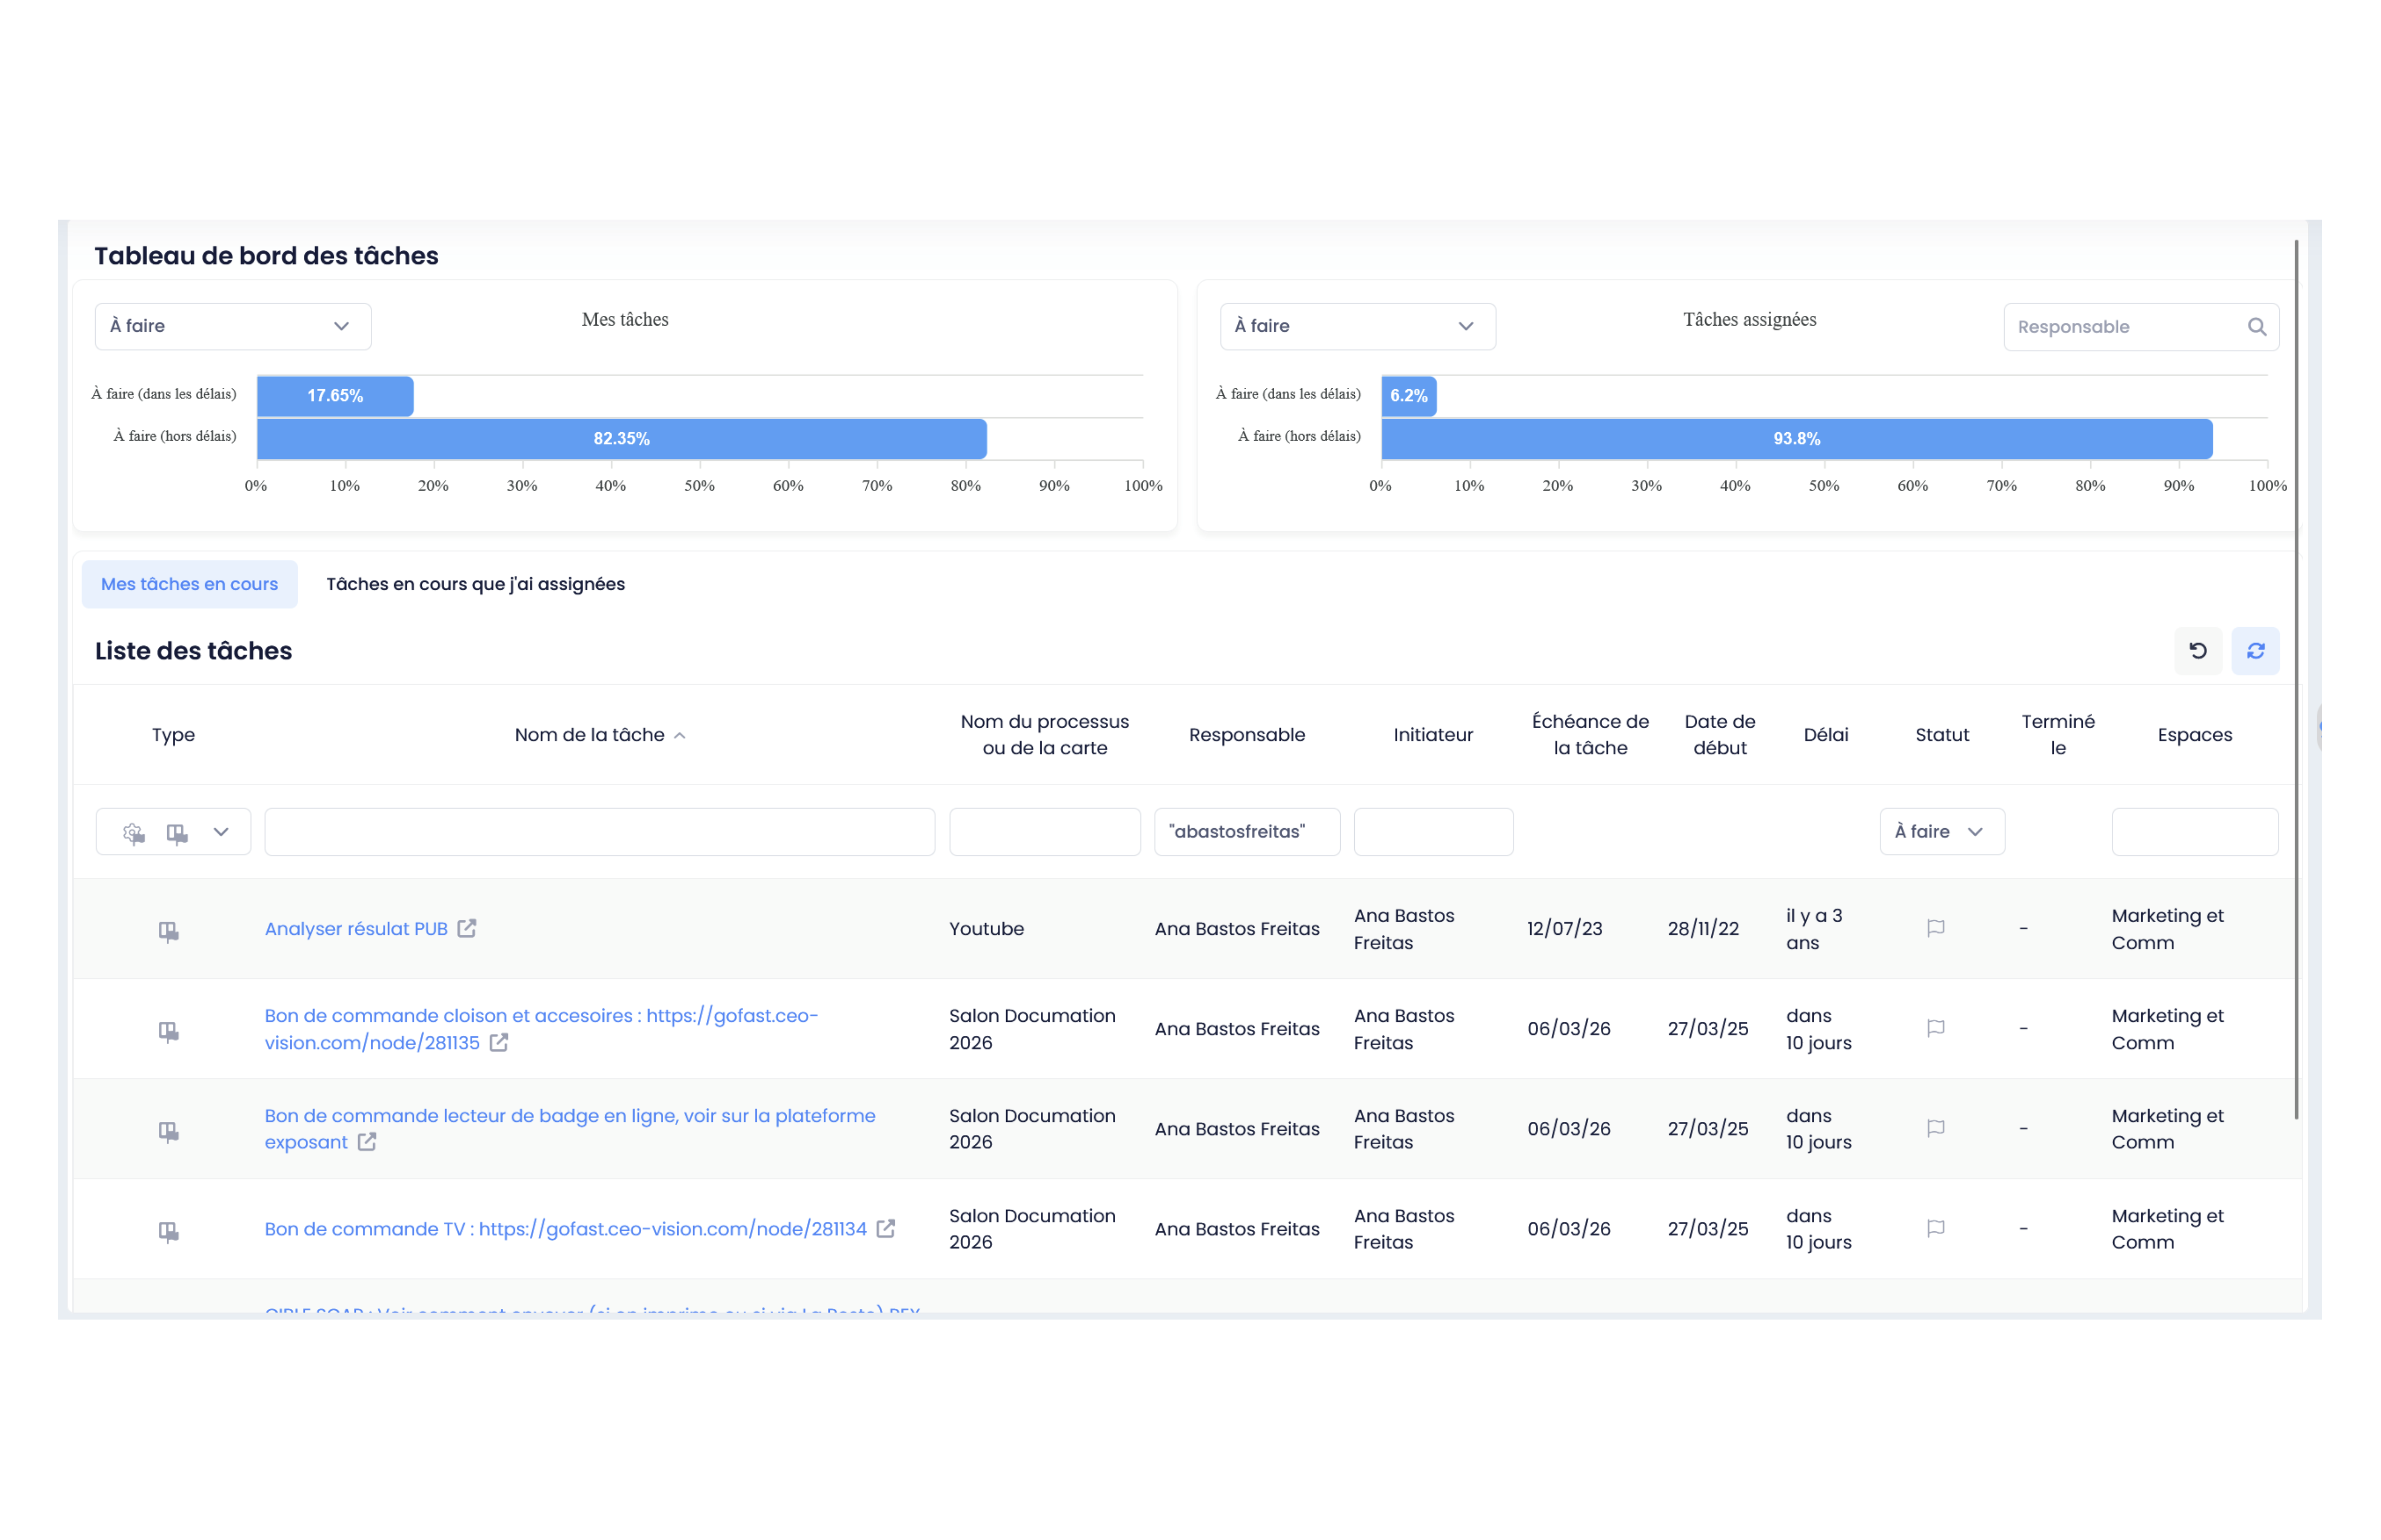Click the 82.35% hors délais bar
Image resolution: width=2381 pixels, height=1540 pixels.
[621, 439]
